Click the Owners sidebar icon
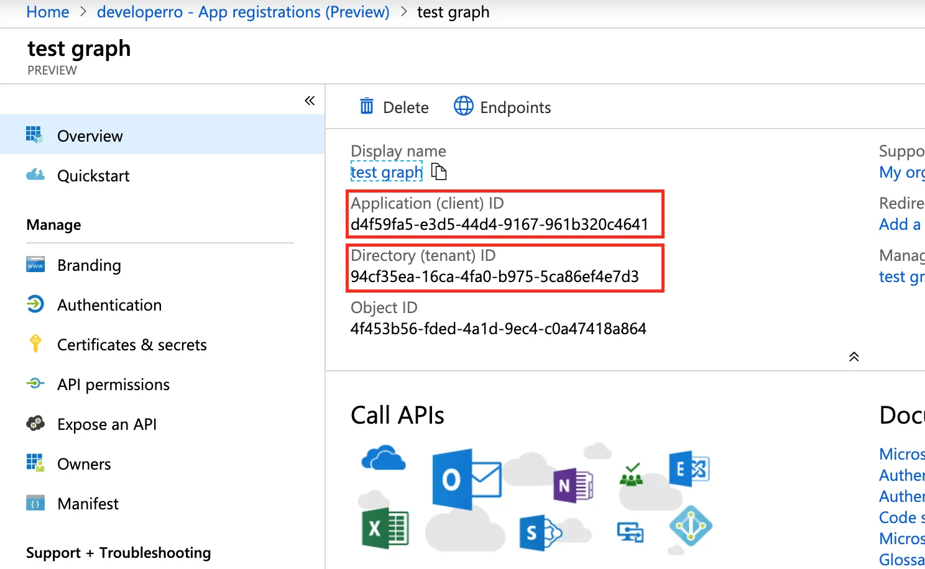The height and width of the screenshot is (569, 925). 35,463
